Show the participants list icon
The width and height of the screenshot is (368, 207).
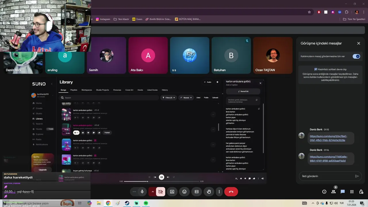tap(333, 192)
